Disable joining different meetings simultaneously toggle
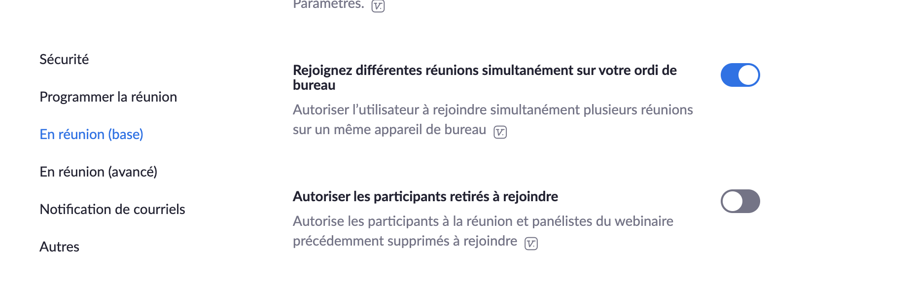 pos(740,75)
